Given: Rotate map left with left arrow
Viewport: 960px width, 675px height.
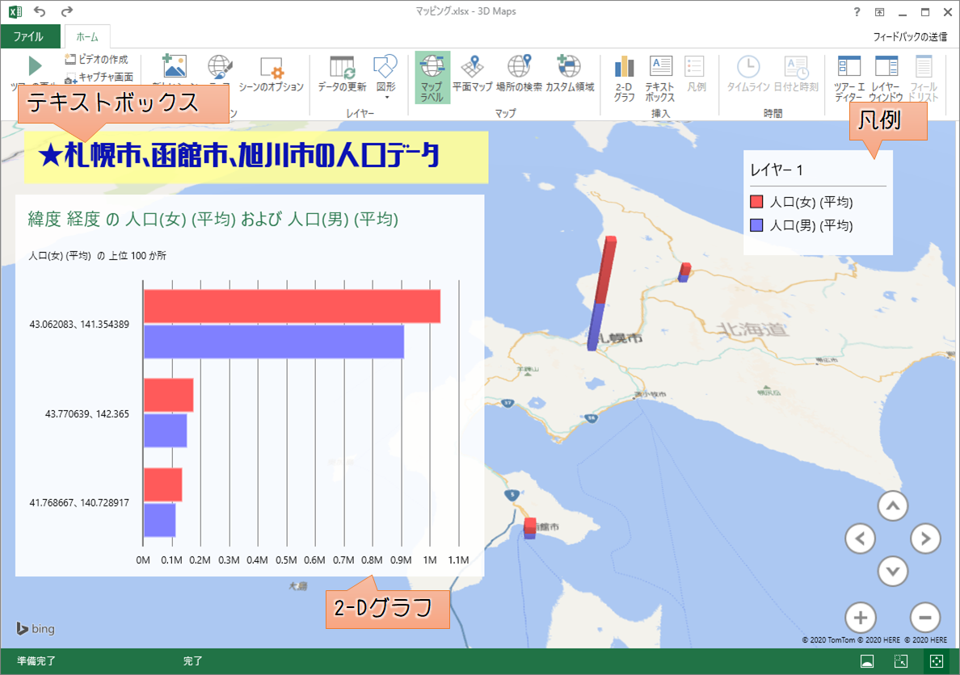Looking at the screenshot, I should pyautogui.click(x=861, y=539).
